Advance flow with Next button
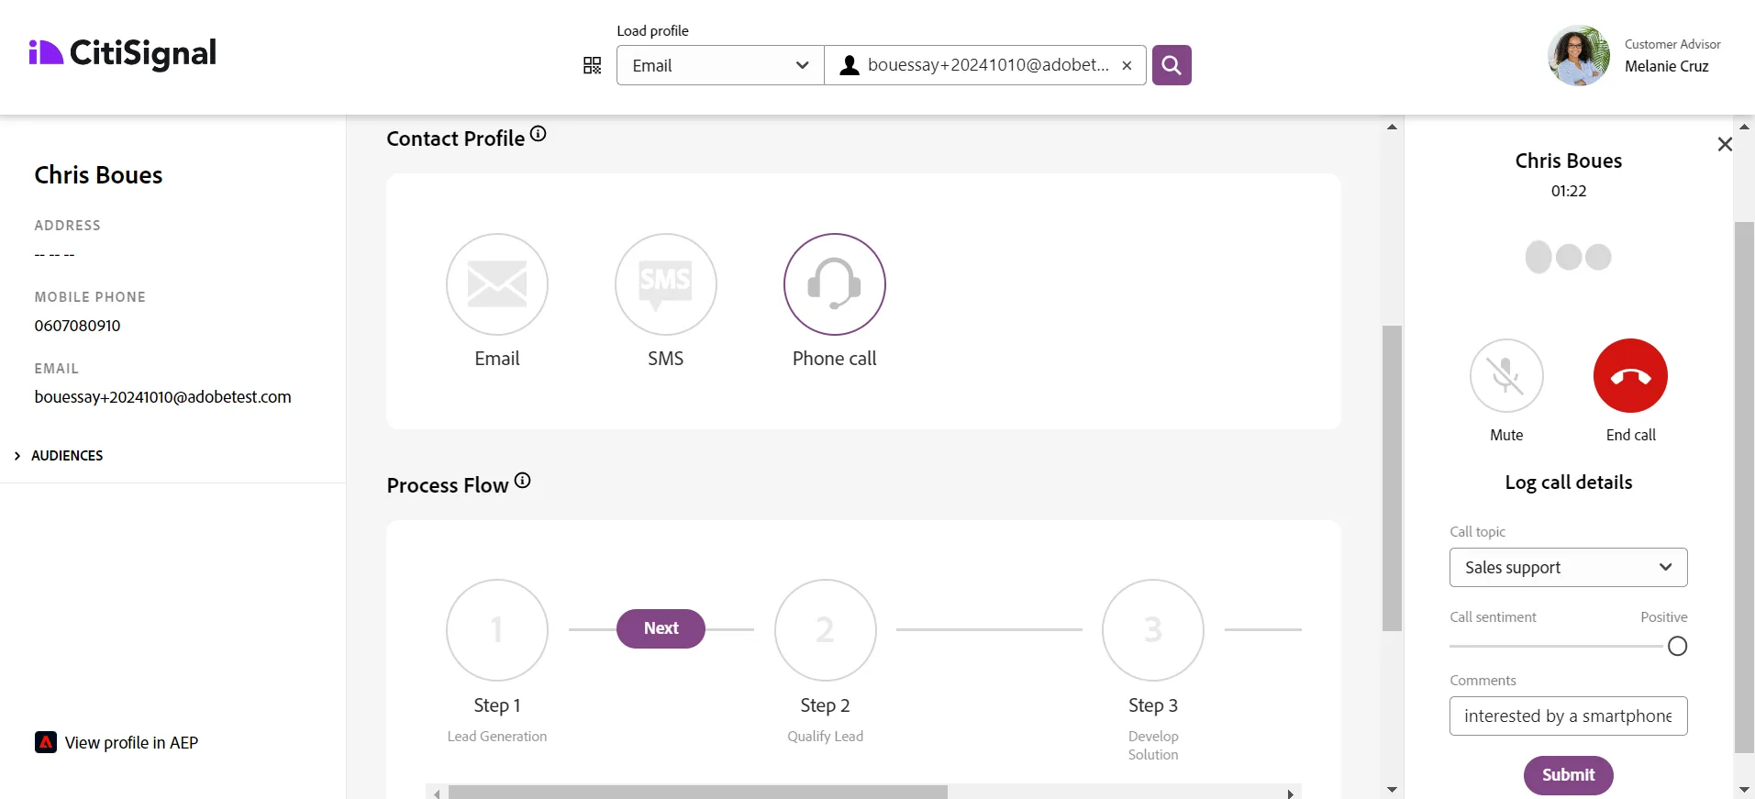The height and width of the screenshot is (799, 1755). pyautogui.click(x=661, y=628)
